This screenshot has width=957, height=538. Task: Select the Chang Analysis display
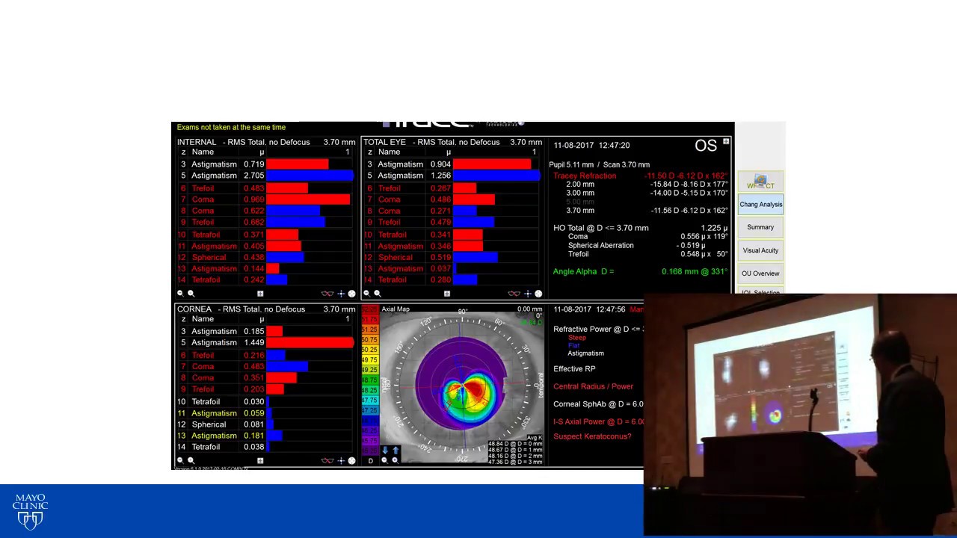pyautogui.click(x=760, y=205)
